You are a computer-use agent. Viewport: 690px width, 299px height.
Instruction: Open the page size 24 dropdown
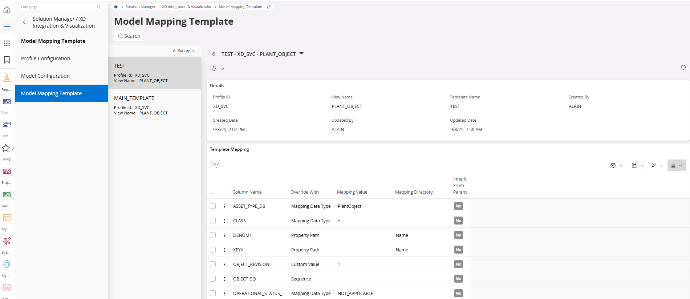pos(657,165)
